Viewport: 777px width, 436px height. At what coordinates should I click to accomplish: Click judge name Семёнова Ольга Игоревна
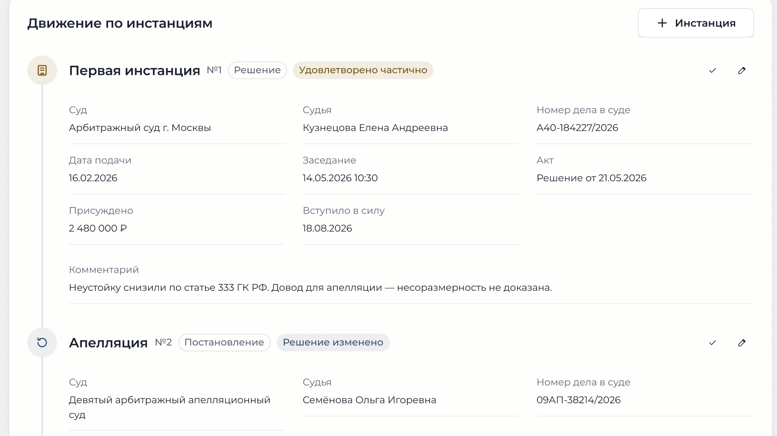(x=369, y=400)
